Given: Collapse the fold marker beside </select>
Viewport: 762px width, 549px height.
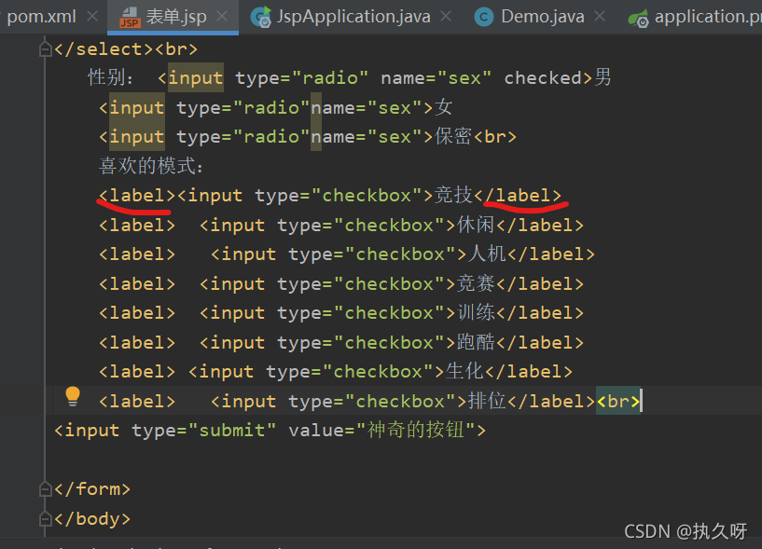Looking at the screenshot, I should pos(45,49).
